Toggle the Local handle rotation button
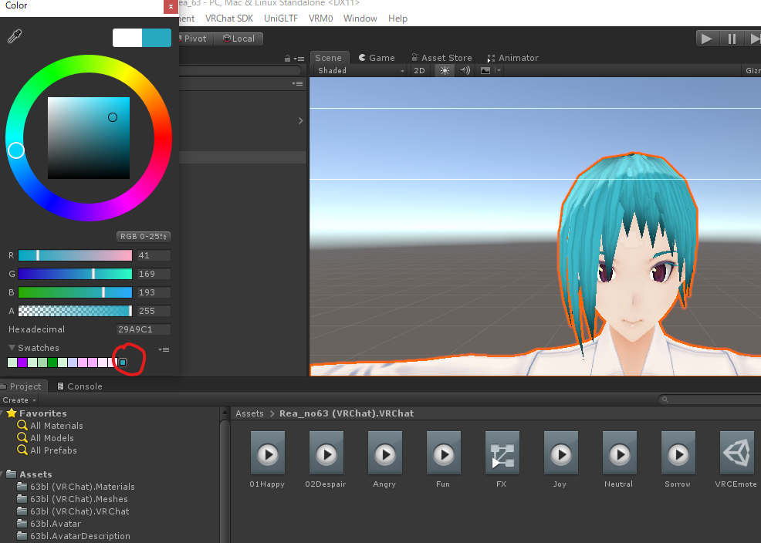 (238, 39)
